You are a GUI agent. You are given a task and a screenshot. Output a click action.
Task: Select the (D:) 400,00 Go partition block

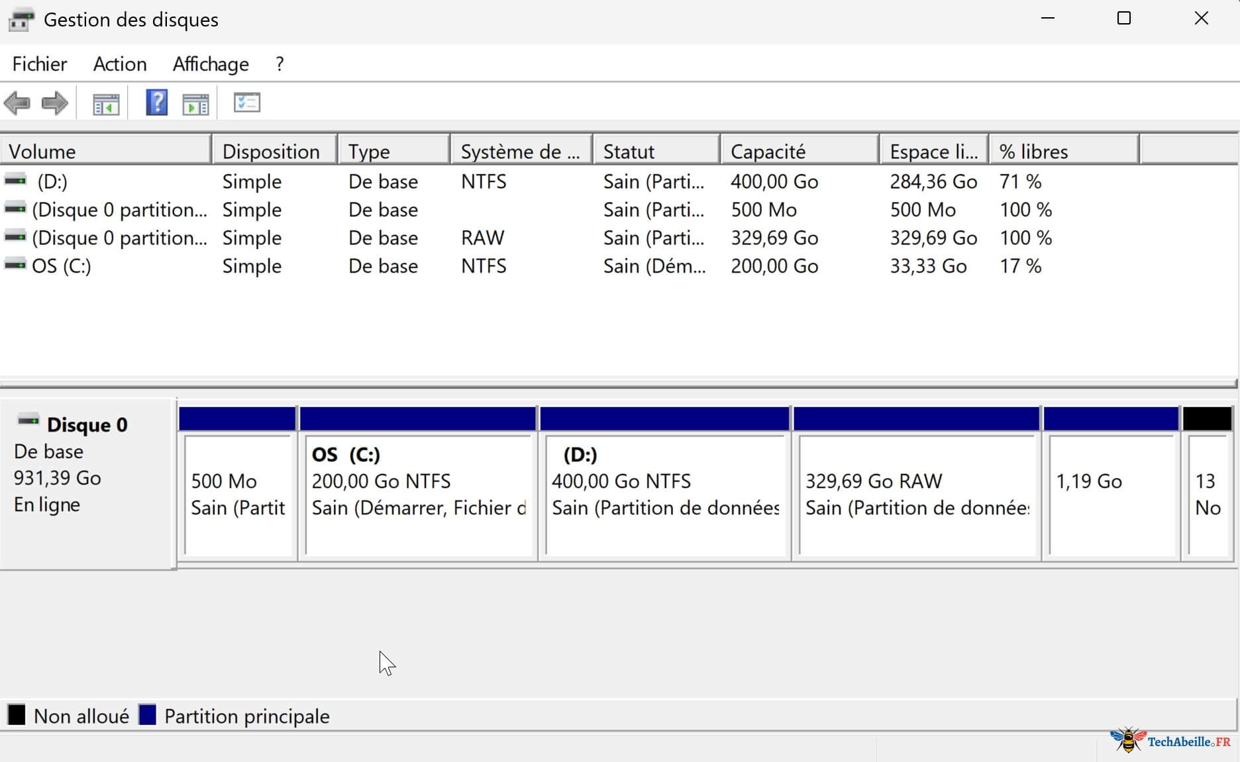[664, 493]
